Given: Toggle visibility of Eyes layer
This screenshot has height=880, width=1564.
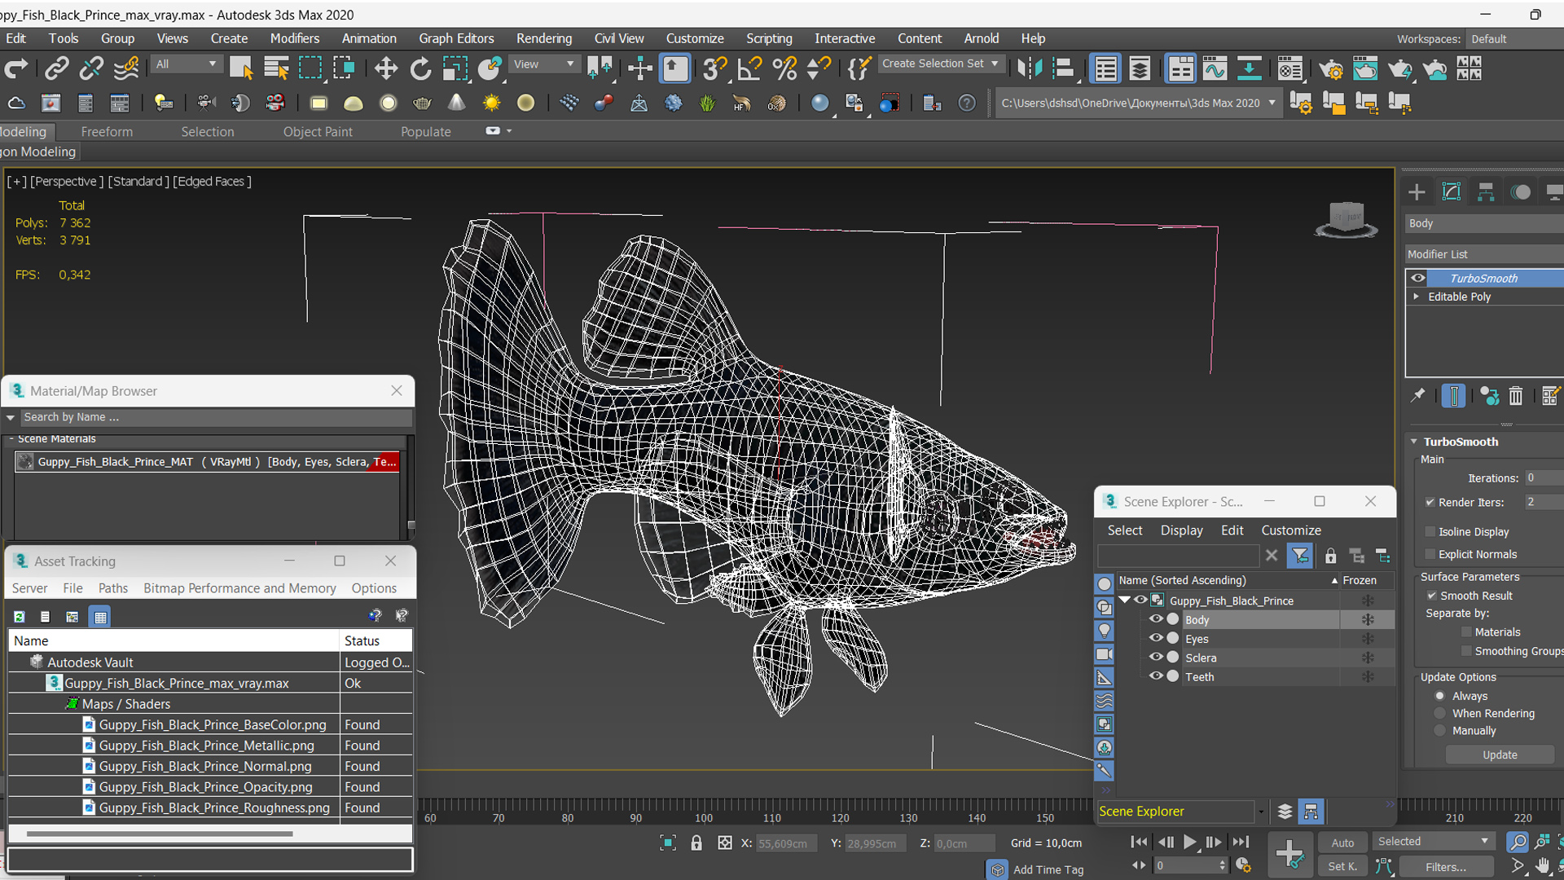Looking at the screenshot, I should pyautogui.click(x=1155, y=637).
